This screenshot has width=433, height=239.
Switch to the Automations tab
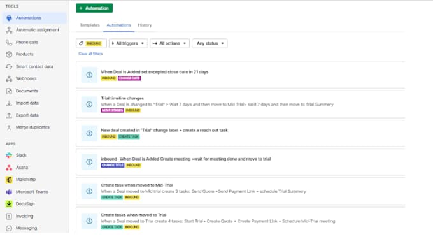coord(118,25)
